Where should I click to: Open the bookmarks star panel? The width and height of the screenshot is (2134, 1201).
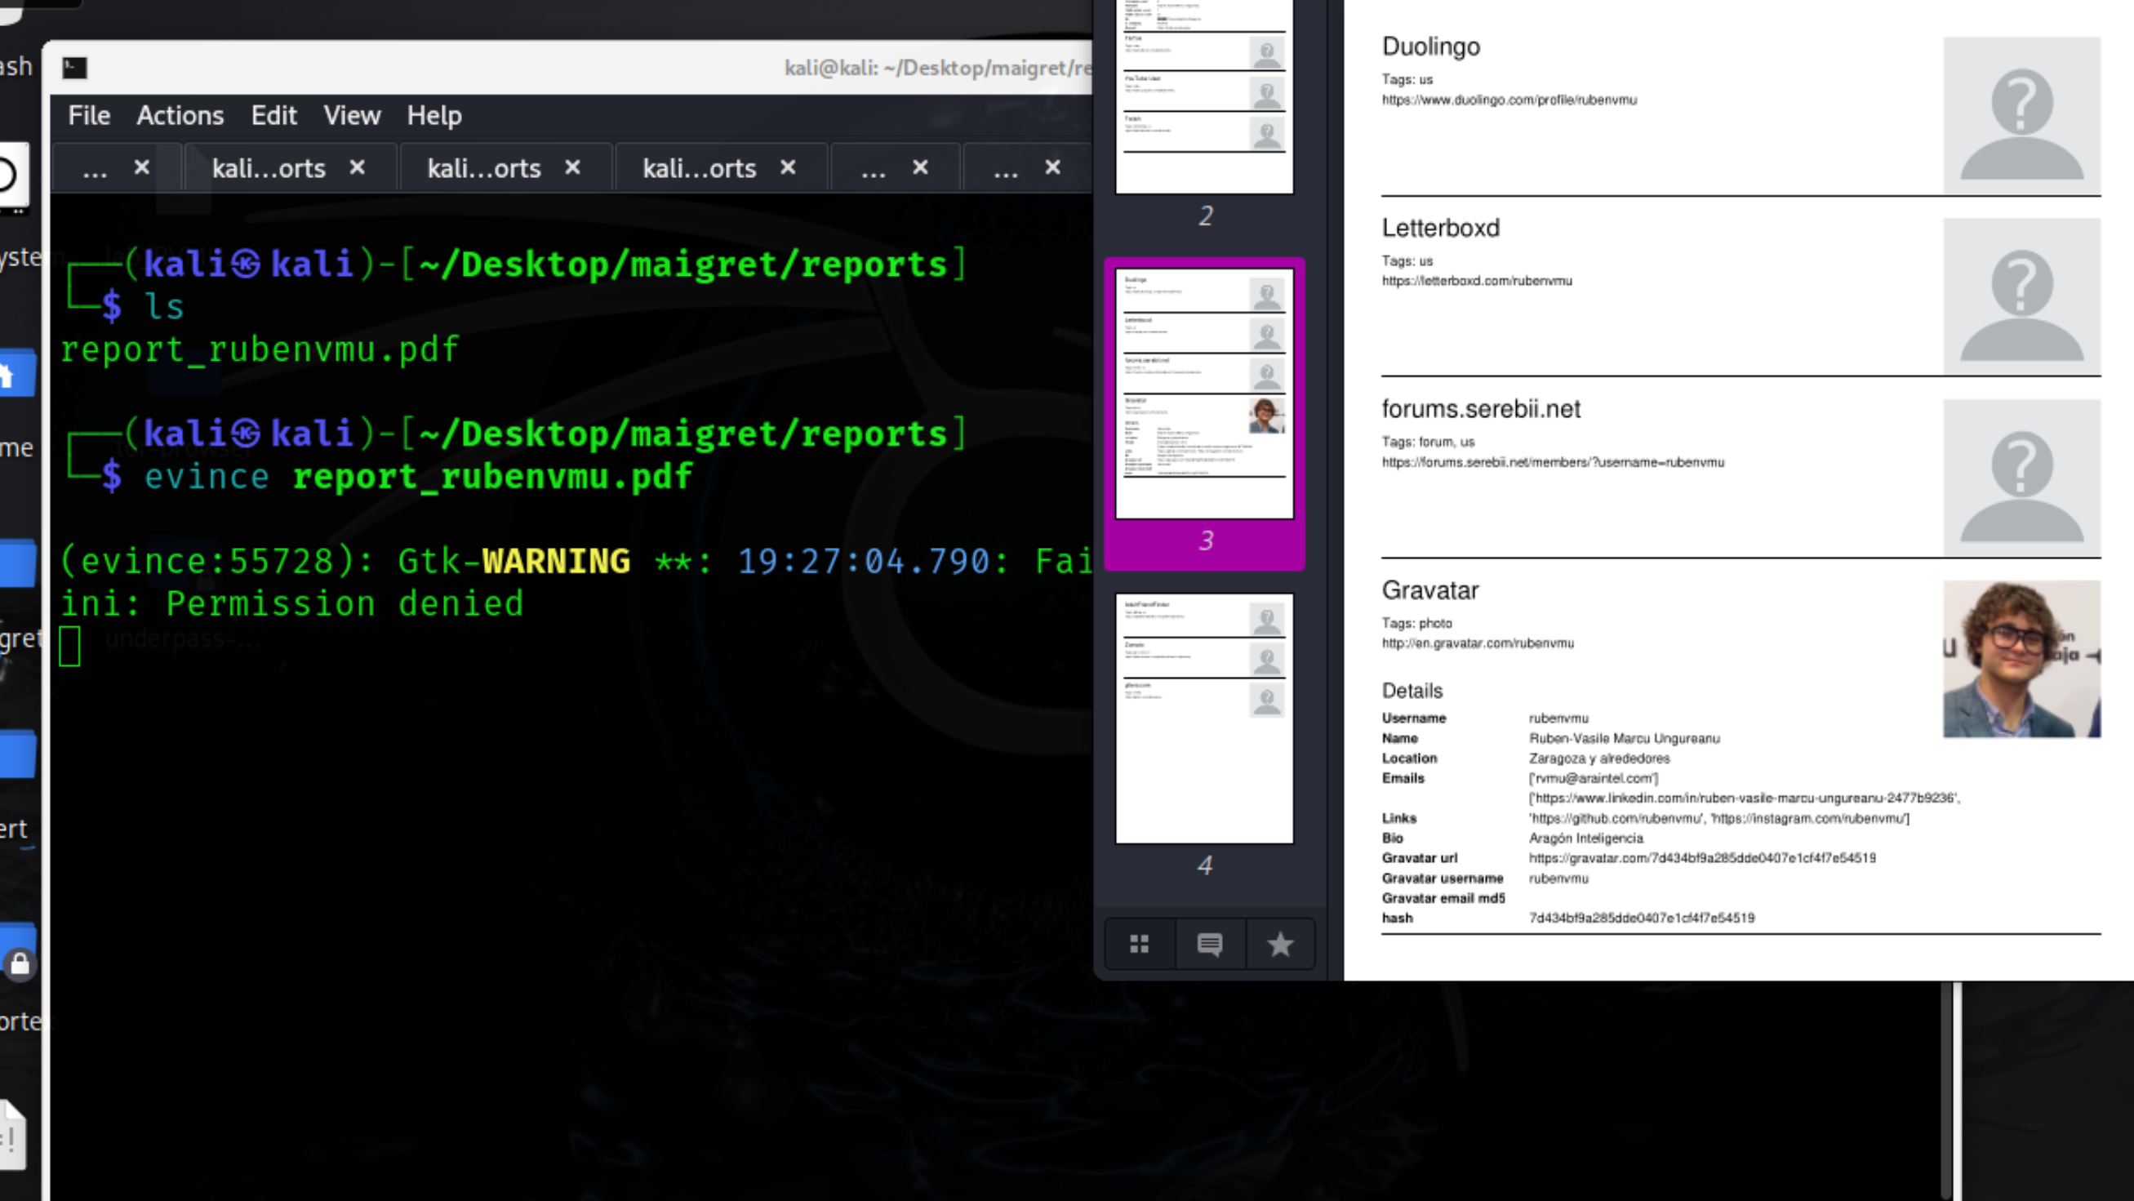pos(1280,943)
